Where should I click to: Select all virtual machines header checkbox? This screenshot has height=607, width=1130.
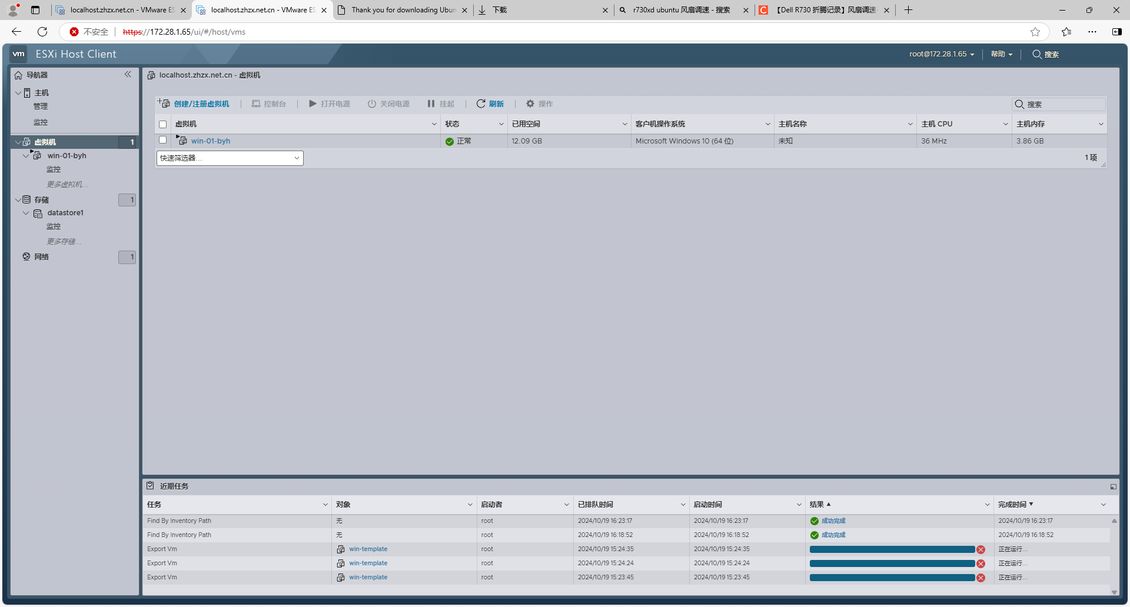click(163, 124)
